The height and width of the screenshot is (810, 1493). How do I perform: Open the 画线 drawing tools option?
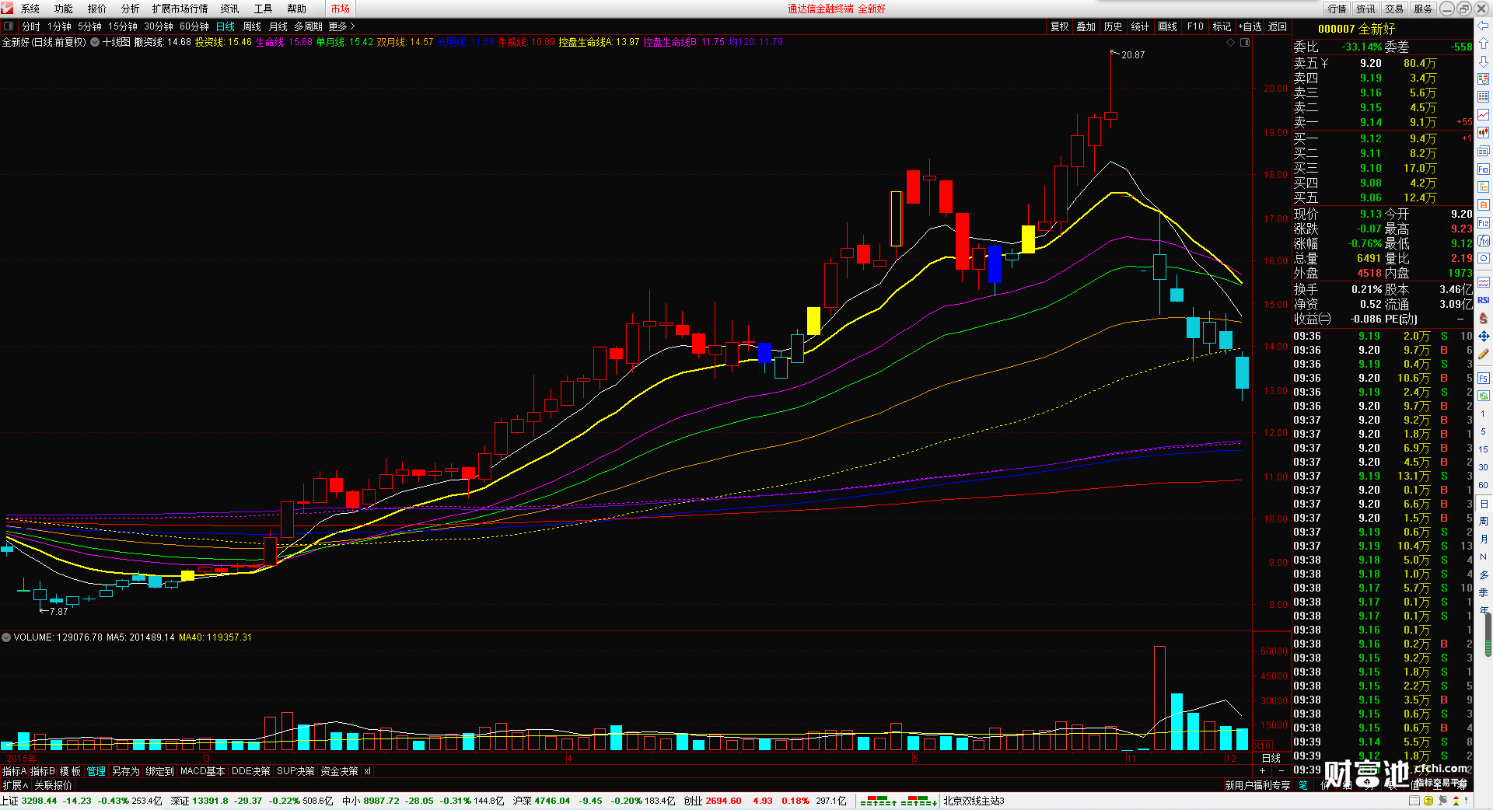(x=1168, y=26)
